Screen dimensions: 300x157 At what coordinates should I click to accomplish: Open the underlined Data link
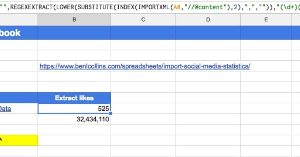(5, 109)
